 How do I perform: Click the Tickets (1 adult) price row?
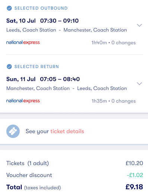(75, 163)
